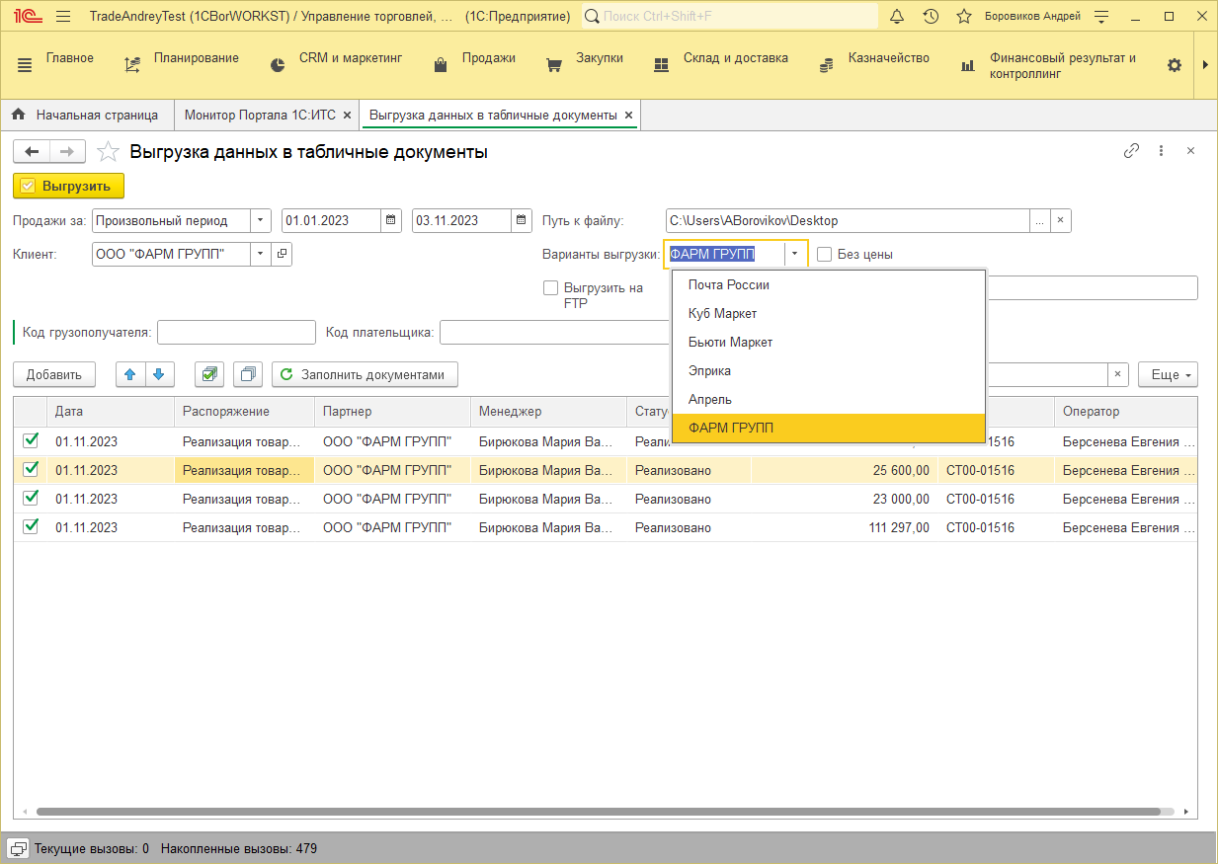Move row up with blue arrow
Viewport: 1218px width, 864px height.
[130, 375]
